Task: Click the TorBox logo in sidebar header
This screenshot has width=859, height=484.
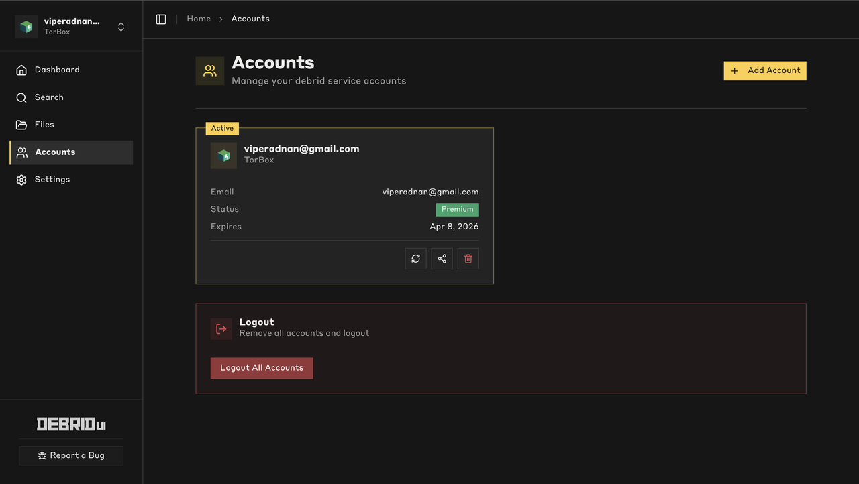Action: pyautogui.click(x=26, y=27)
